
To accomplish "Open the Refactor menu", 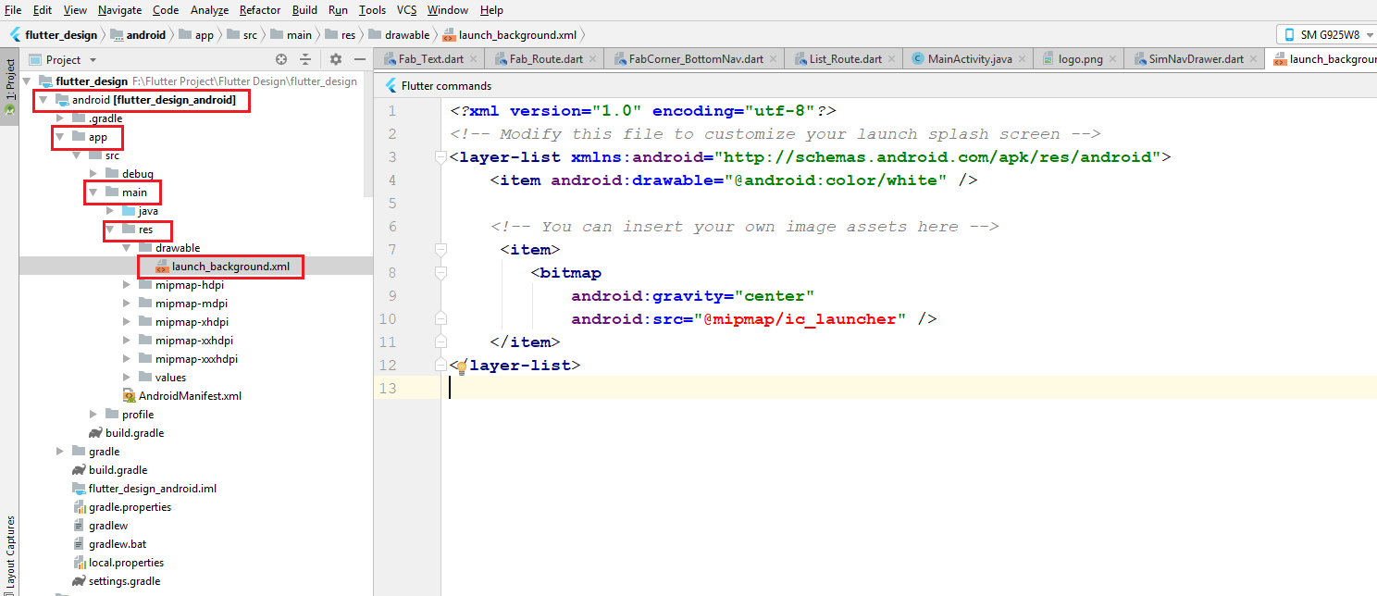I will click(x=260, y=10).
